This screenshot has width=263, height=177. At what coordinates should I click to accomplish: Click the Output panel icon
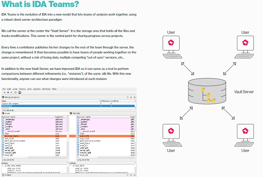click(3, 175)
